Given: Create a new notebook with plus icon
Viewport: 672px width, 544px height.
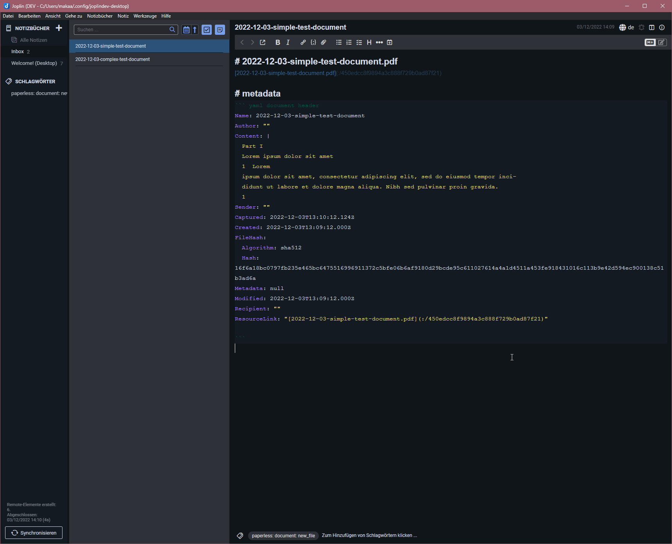Looking at the screenshot, I should pos(59,28).
